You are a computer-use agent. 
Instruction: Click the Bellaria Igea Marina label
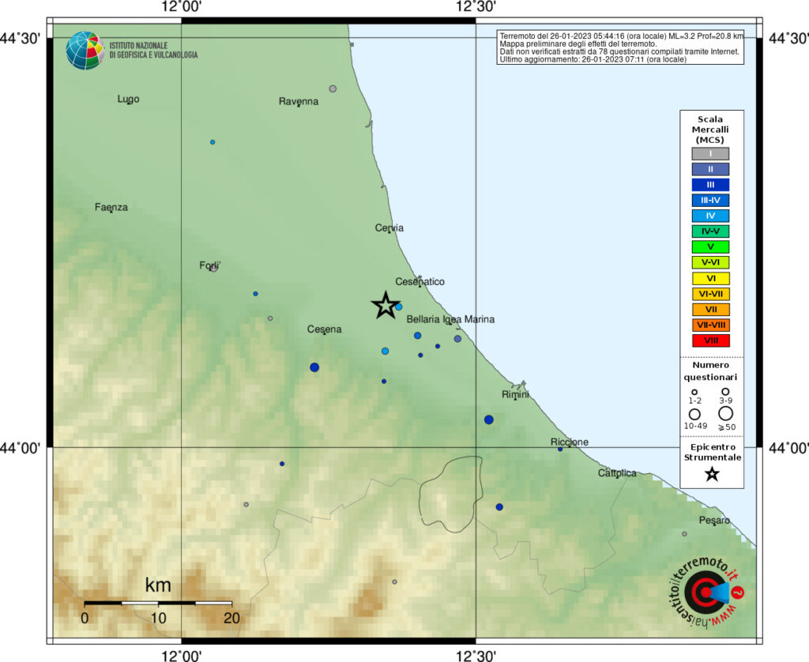coord(450,319)
